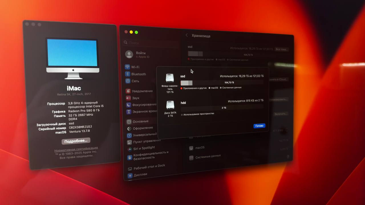Image resolution: width=365 pixels, height=205 pixels.
Task: Open Wi-Fi settings in the sidebar
Action: pyautogui.click(x=132, y=67)
